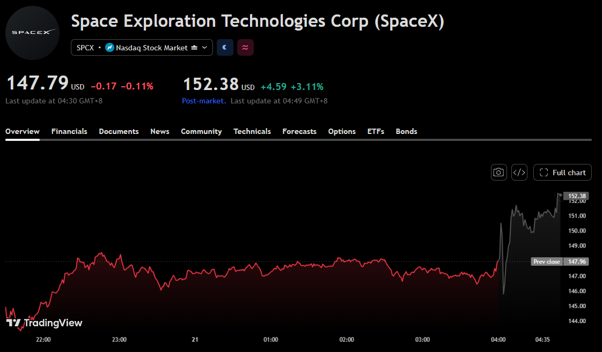Screen dimensions: 602x352
Task: Open the Bonds tab
Action: tap(406, 131)
